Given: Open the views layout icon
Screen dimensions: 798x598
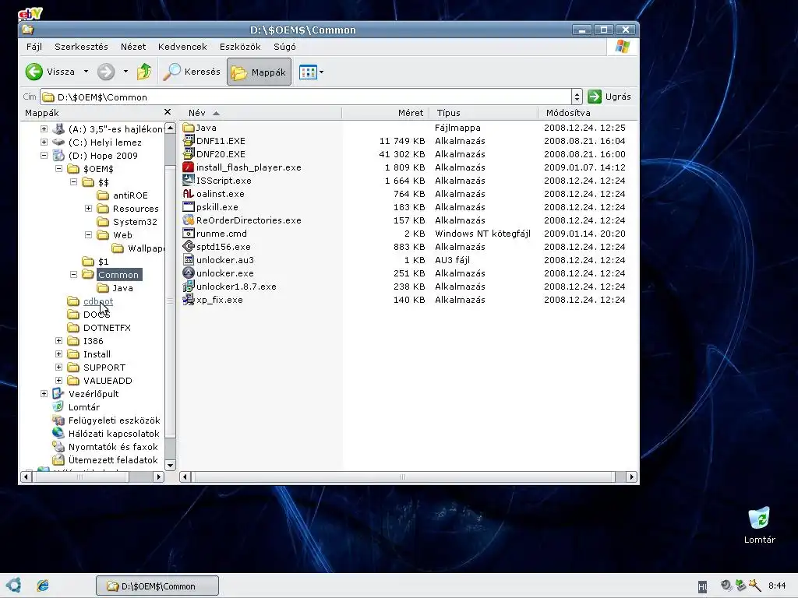Looking at the screenshot, I should point(308,72).
